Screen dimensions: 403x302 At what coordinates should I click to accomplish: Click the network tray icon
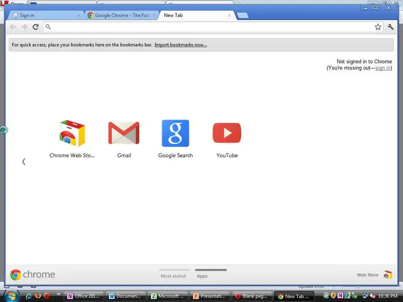click(x=365, y=296)
